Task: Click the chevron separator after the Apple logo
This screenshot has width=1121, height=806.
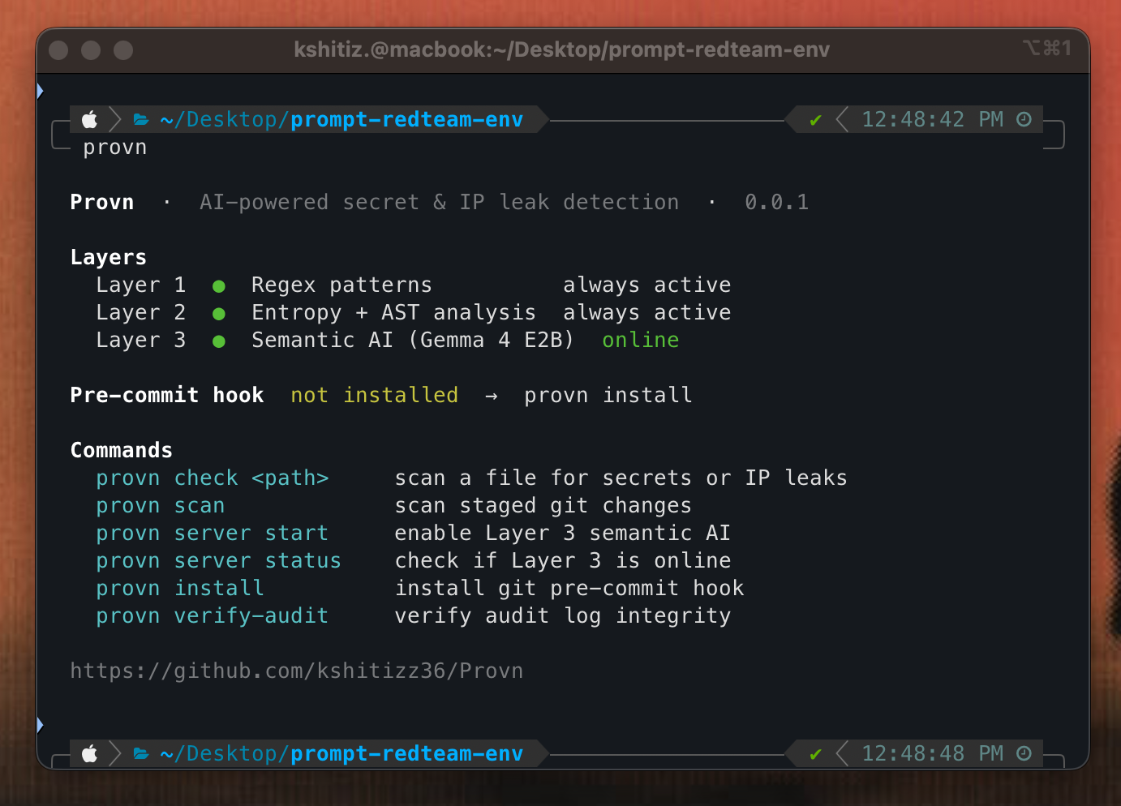Action: point(114,118)
